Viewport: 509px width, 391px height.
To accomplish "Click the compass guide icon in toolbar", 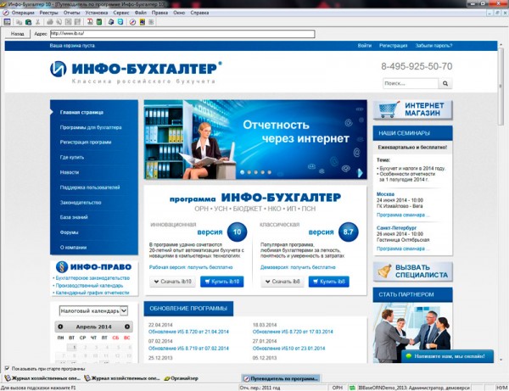I will pos(132,22).
